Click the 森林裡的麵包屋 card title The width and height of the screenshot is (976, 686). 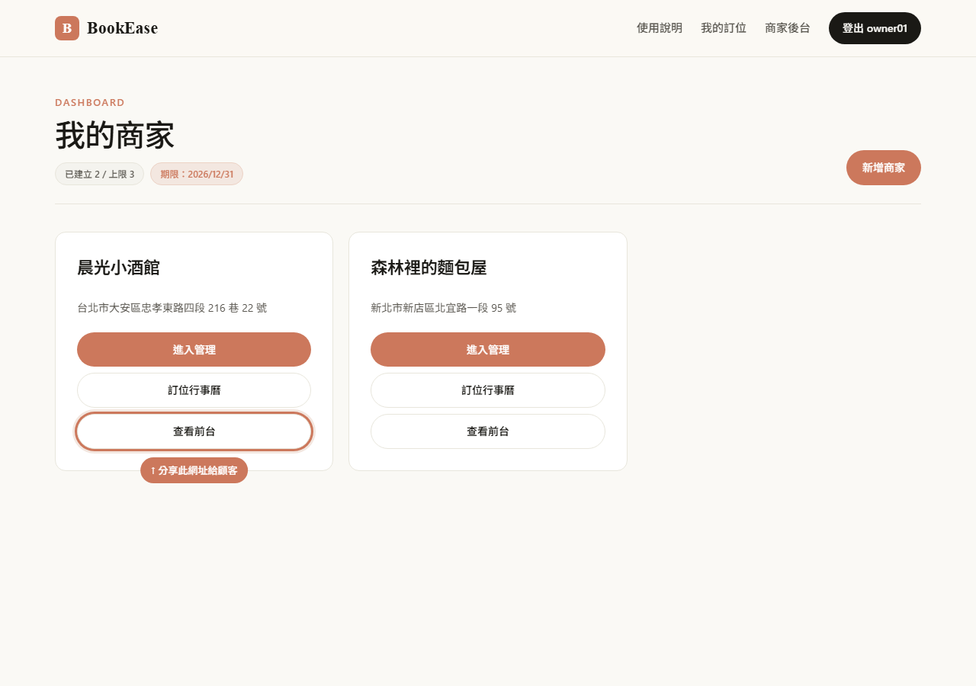(429, 268)
